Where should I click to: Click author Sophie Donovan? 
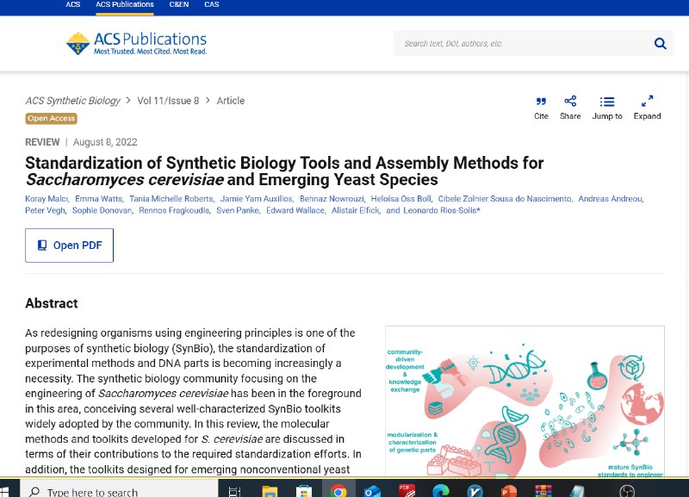(102, 210)
